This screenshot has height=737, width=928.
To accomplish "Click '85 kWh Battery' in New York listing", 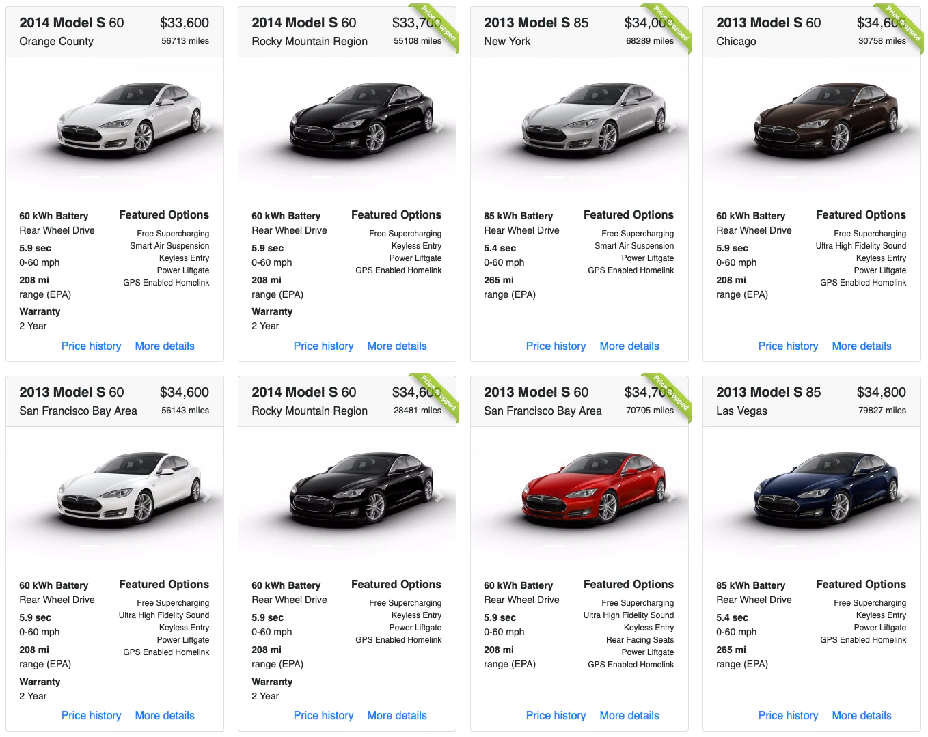I will click(x=518, y=216).
